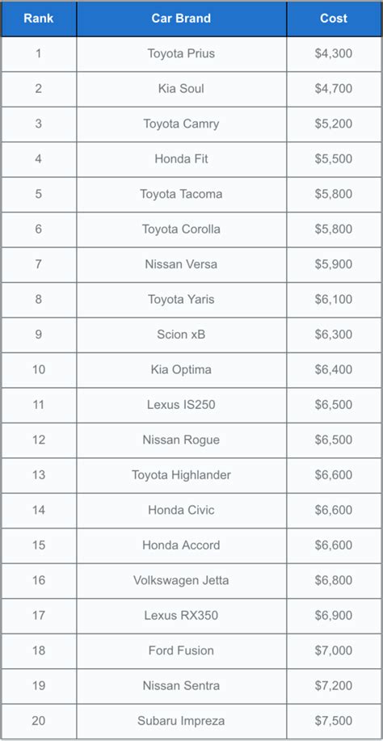Click the Honda Accord cell
The width and height of the screenshot is (383, 741).
click(181, 545)
